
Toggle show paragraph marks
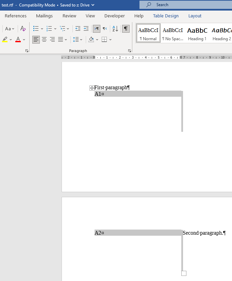(x=126, y=29)
